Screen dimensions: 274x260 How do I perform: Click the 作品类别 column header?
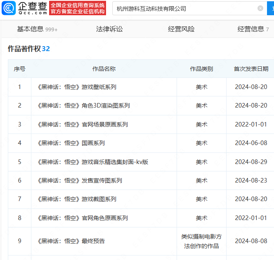coord(201,69)
